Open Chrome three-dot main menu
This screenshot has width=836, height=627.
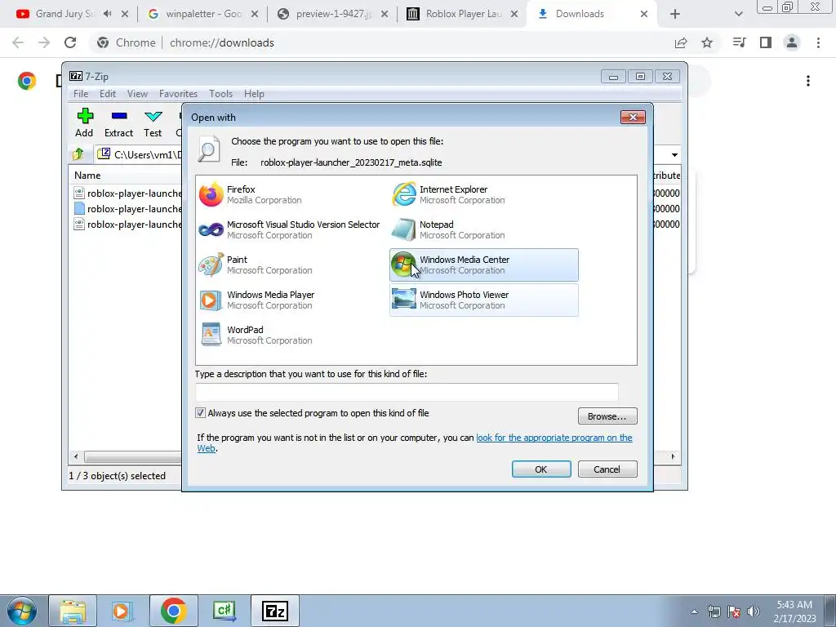pyautogui.click(x=818, y=42)
